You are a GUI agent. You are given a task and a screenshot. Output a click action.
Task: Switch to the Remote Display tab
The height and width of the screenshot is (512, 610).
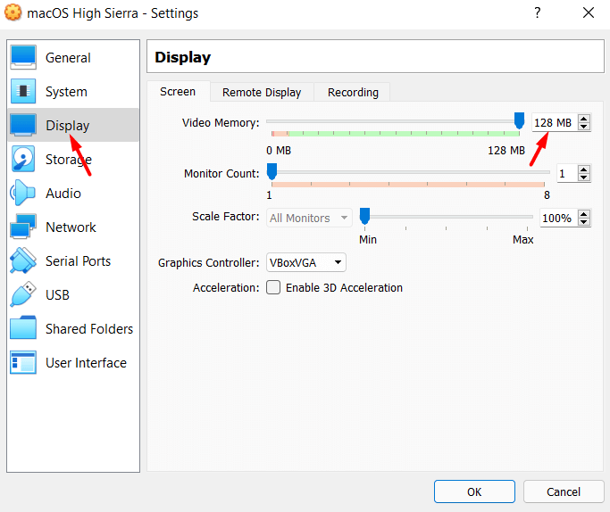(262, 92)
